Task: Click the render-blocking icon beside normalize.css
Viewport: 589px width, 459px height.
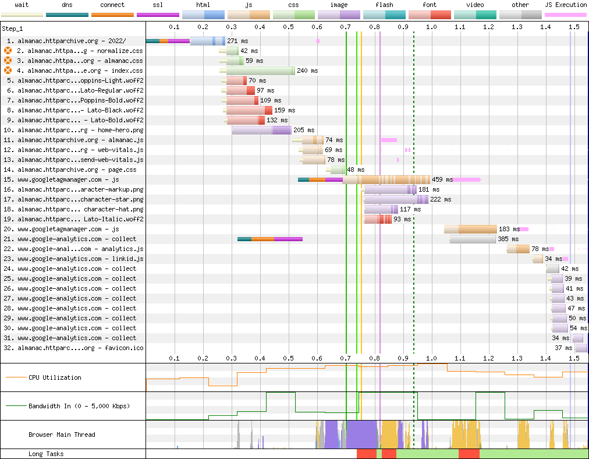Action: pyautogui.click(x=8, y=51)
